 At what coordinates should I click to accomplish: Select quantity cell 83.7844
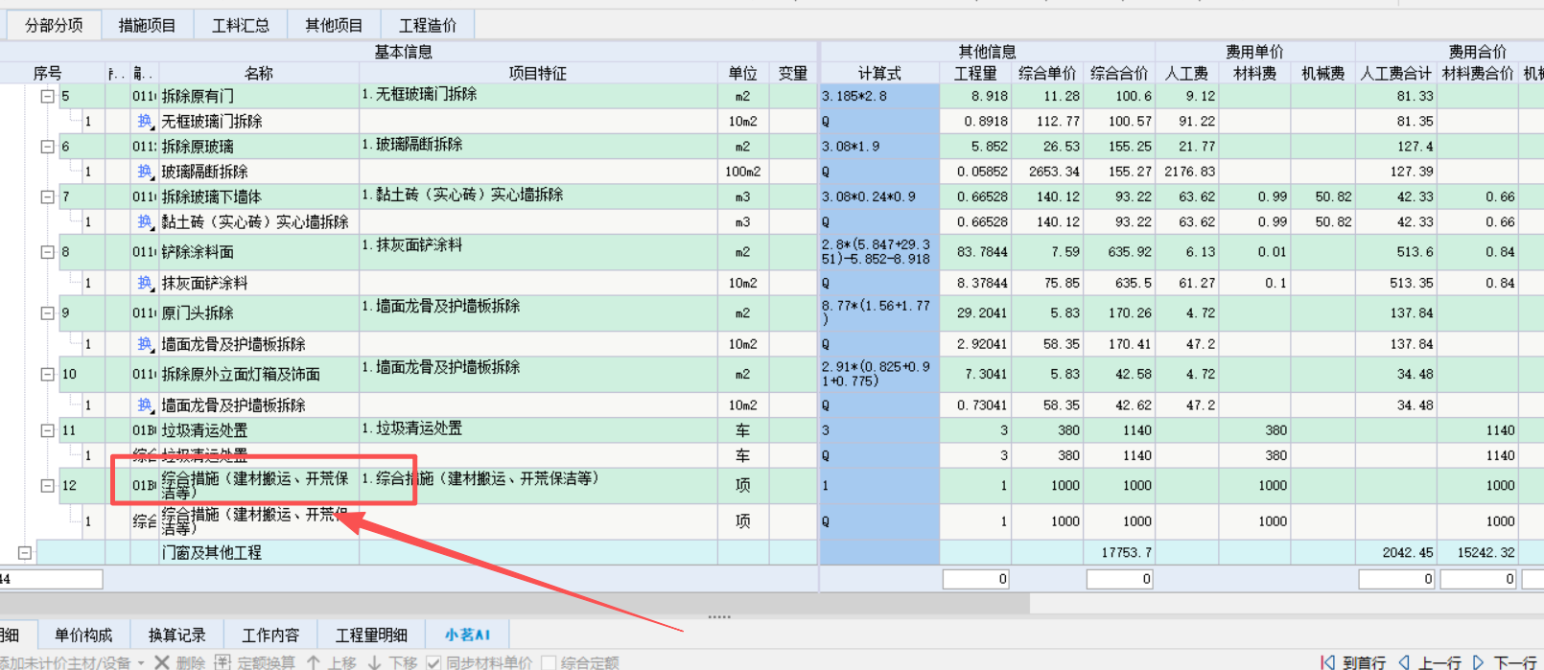click(x=975, y=252)
